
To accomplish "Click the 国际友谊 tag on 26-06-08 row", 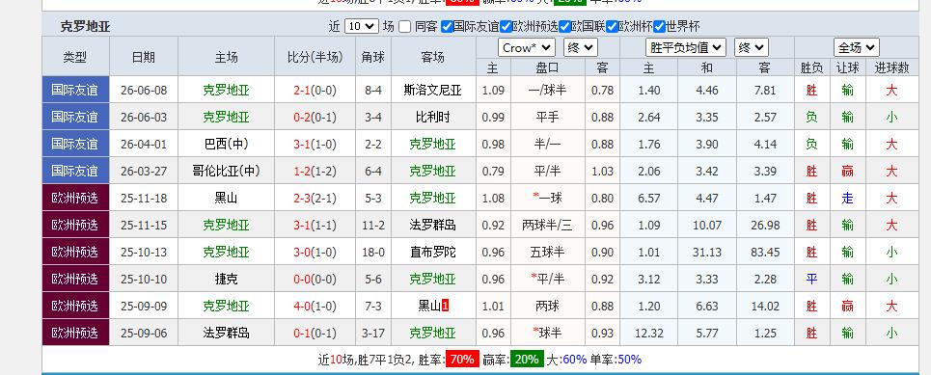I will point(75,90).
